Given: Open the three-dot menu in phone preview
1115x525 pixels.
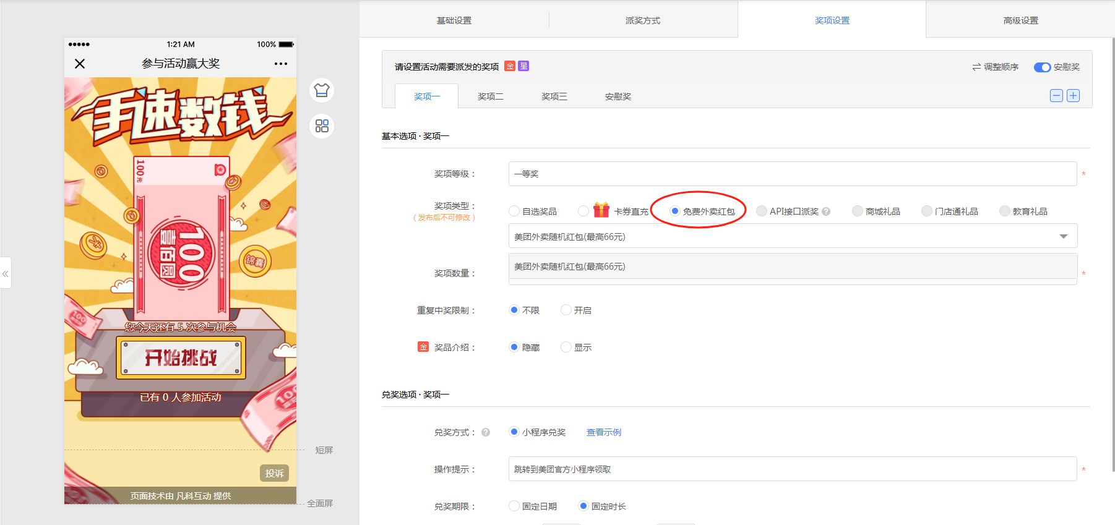Looking at the screenshot, I should (280, 64).
